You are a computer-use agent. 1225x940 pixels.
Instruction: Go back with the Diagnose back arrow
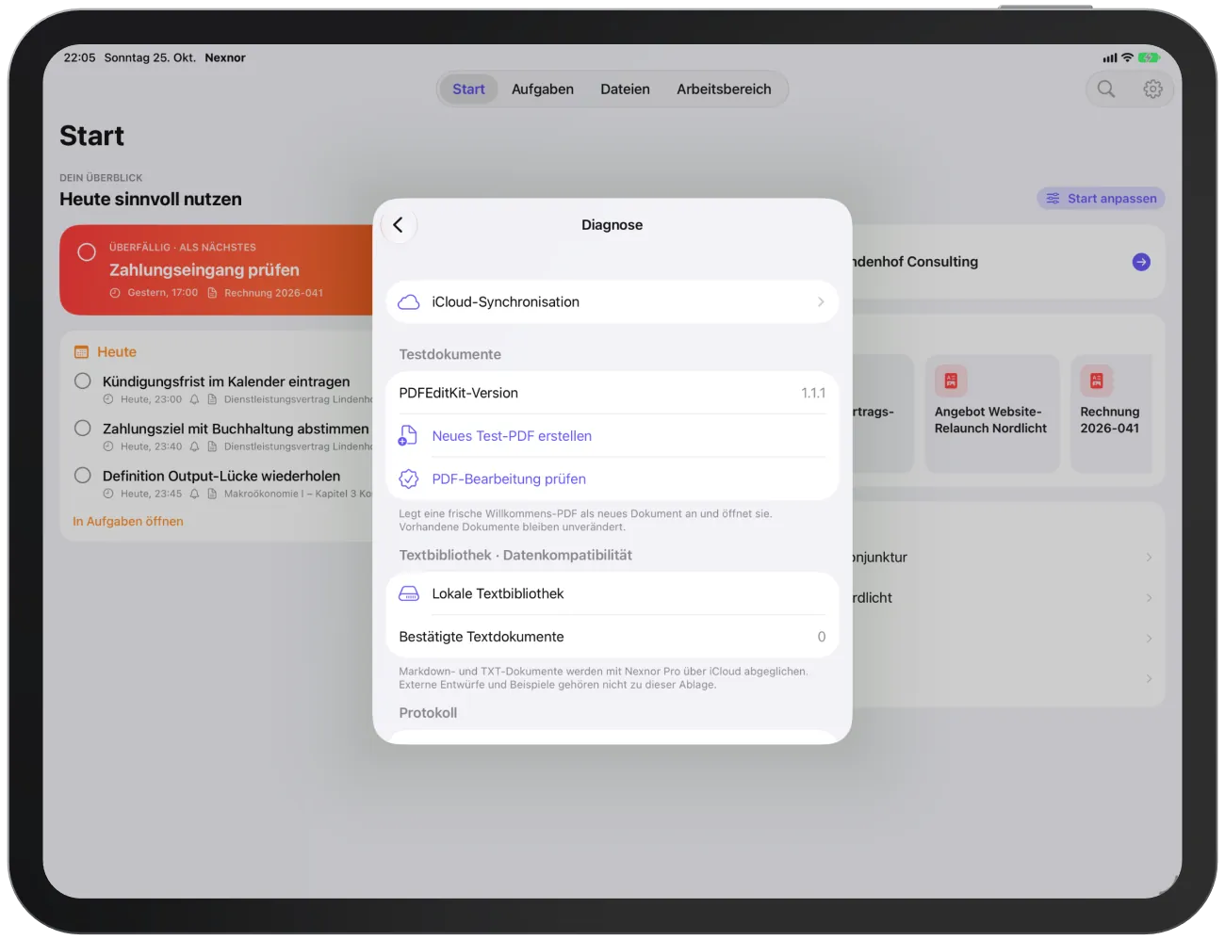click(x=399, y=225)
